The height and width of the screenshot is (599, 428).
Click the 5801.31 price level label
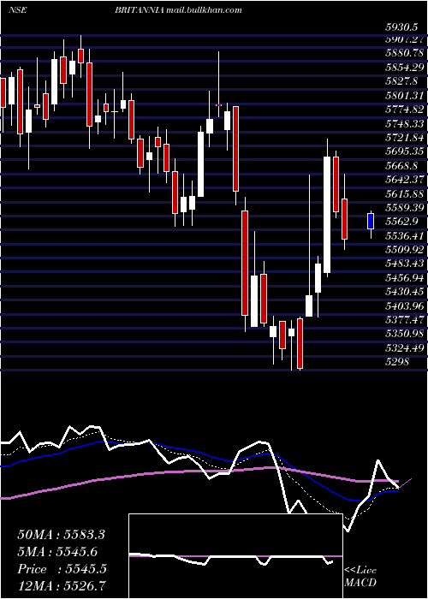[405, 96]
